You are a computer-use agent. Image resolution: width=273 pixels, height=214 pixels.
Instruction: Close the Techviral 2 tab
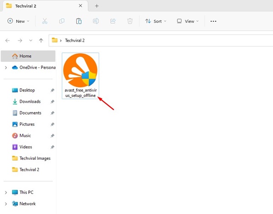click(81, 6)
